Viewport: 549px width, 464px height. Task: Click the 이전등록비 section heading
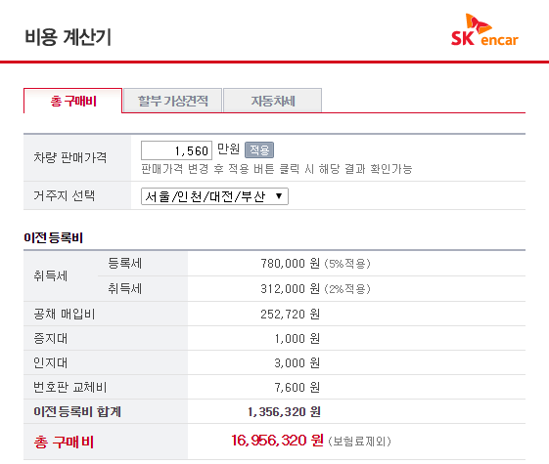[x=53, y=238]
